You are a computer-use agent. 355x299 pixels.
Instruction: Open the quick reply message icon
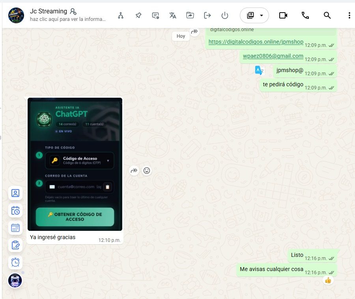[155, 15]
